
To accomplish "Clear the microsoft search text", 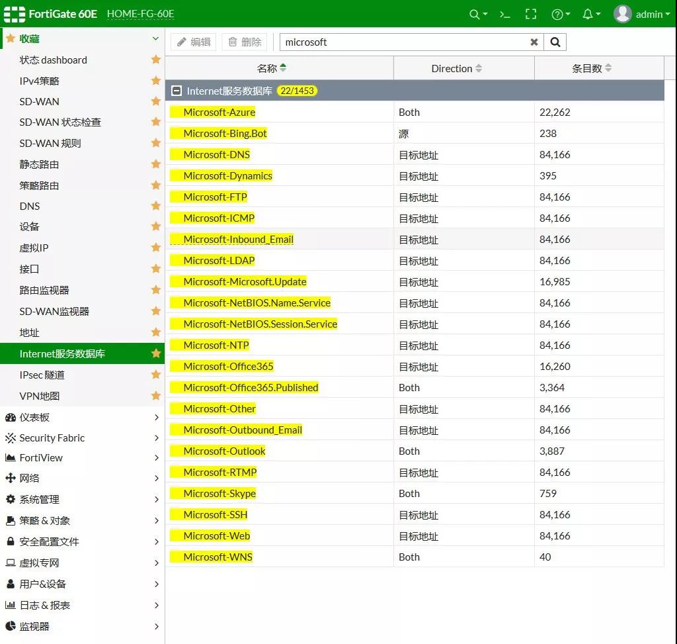I will tap(534, 42).
